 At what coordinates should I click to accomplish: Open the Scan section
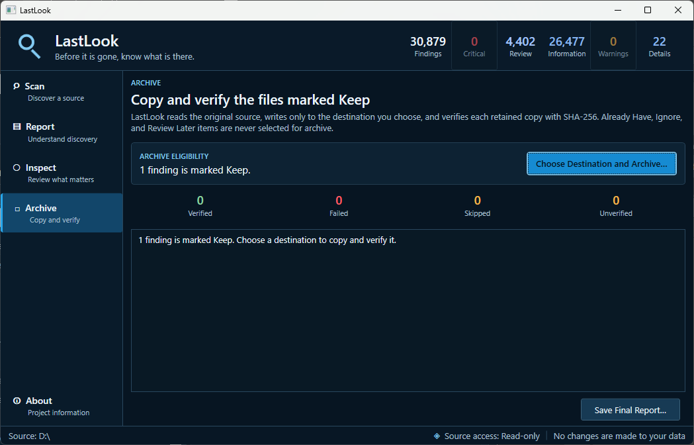62,92
